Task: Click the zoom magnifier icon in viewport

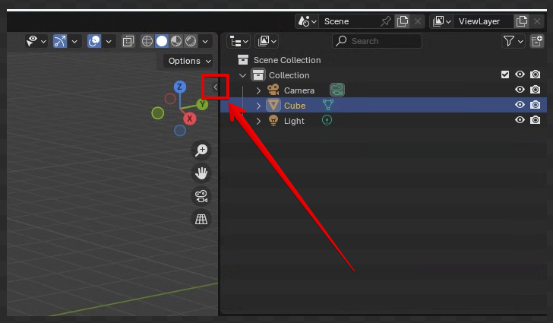Action: (201, 150)
